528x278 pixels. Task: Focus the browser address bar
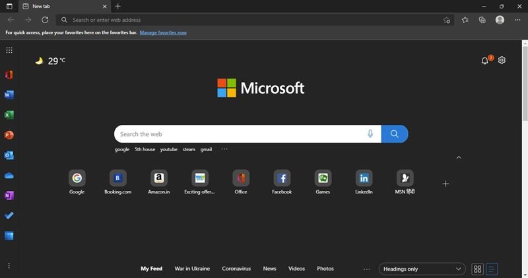pos(255,20)
